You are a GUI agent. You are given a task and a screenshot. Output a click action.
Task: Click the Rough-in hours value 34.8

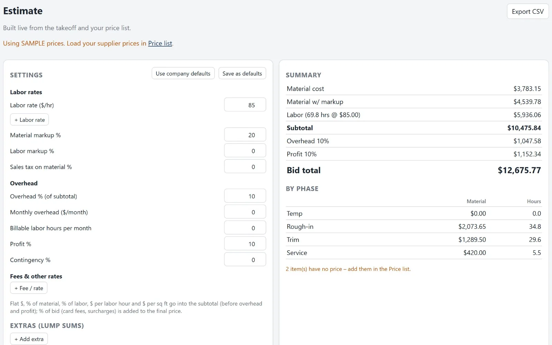[535, 227]
